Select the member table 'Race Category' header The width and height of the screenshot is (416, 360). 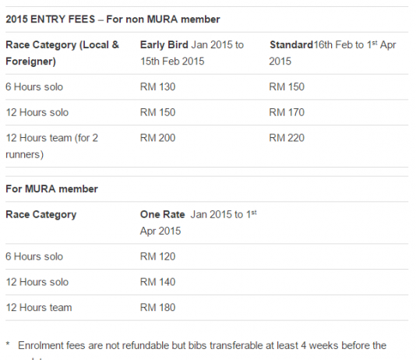(x=41, y=214)
